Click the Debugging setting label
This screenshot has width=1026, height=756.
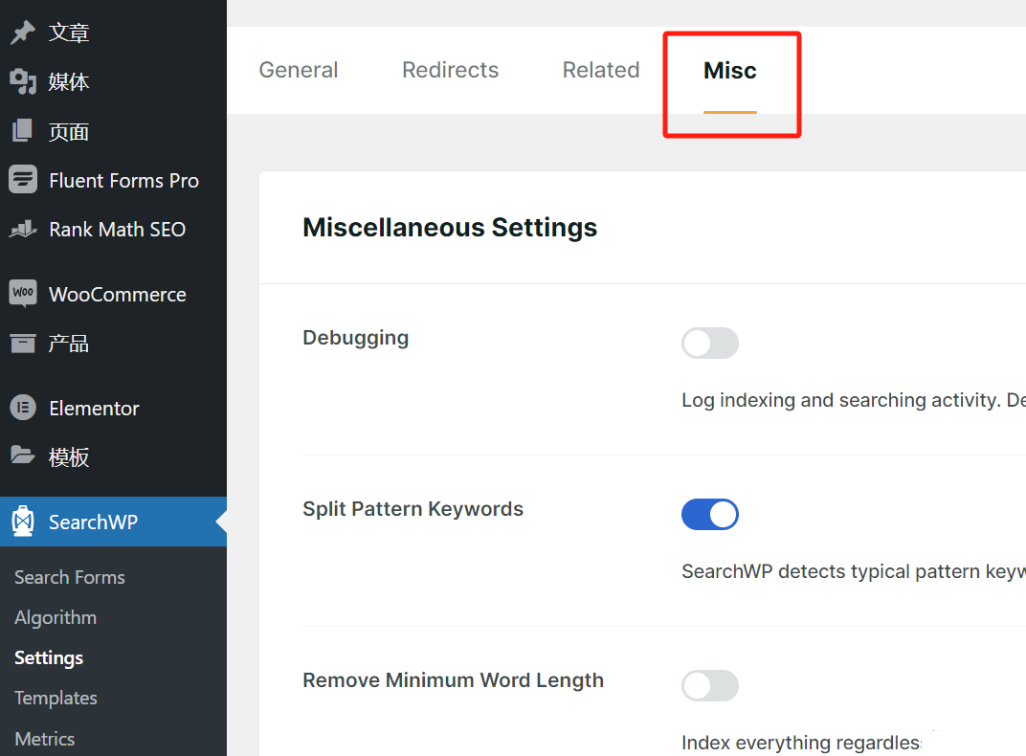point(356,338)
